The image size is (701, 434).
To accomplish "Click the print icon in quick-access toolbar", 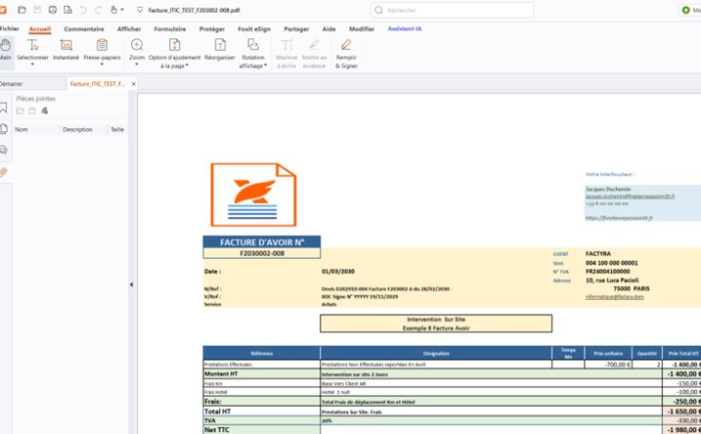I will click(53, 10).
